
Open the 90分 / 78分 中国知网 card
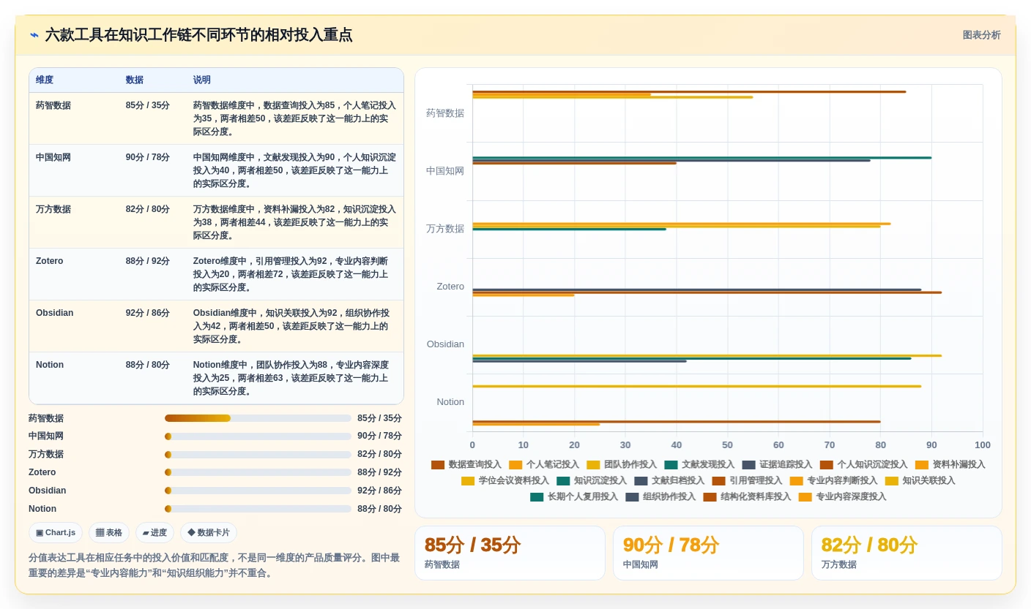click(708, 553)
